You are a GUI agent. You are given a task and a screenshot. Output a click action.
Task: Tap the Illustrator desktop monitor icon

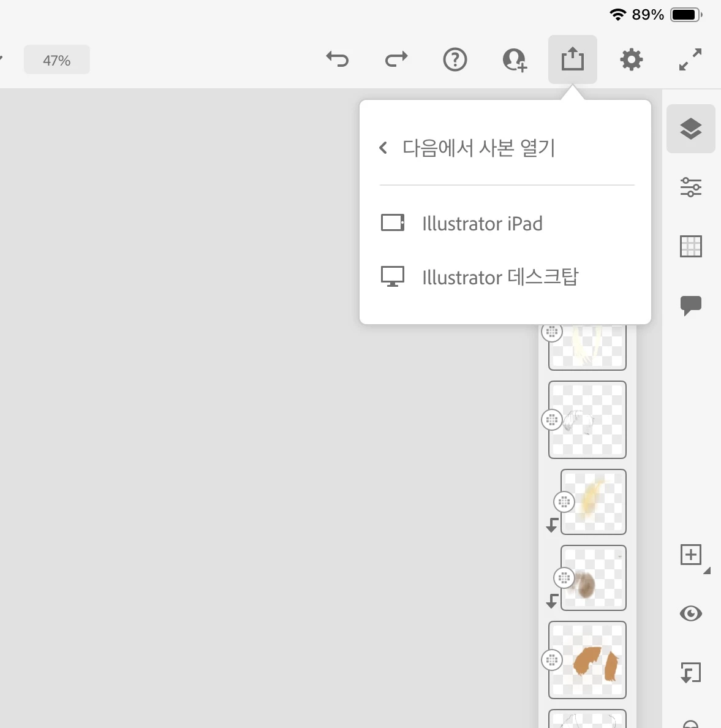click(392, 277)
